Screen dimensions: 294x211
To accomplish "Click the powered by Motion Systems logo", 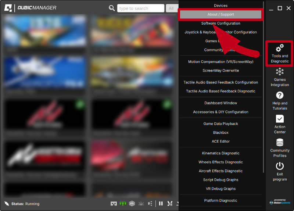I will pos(280,201).
